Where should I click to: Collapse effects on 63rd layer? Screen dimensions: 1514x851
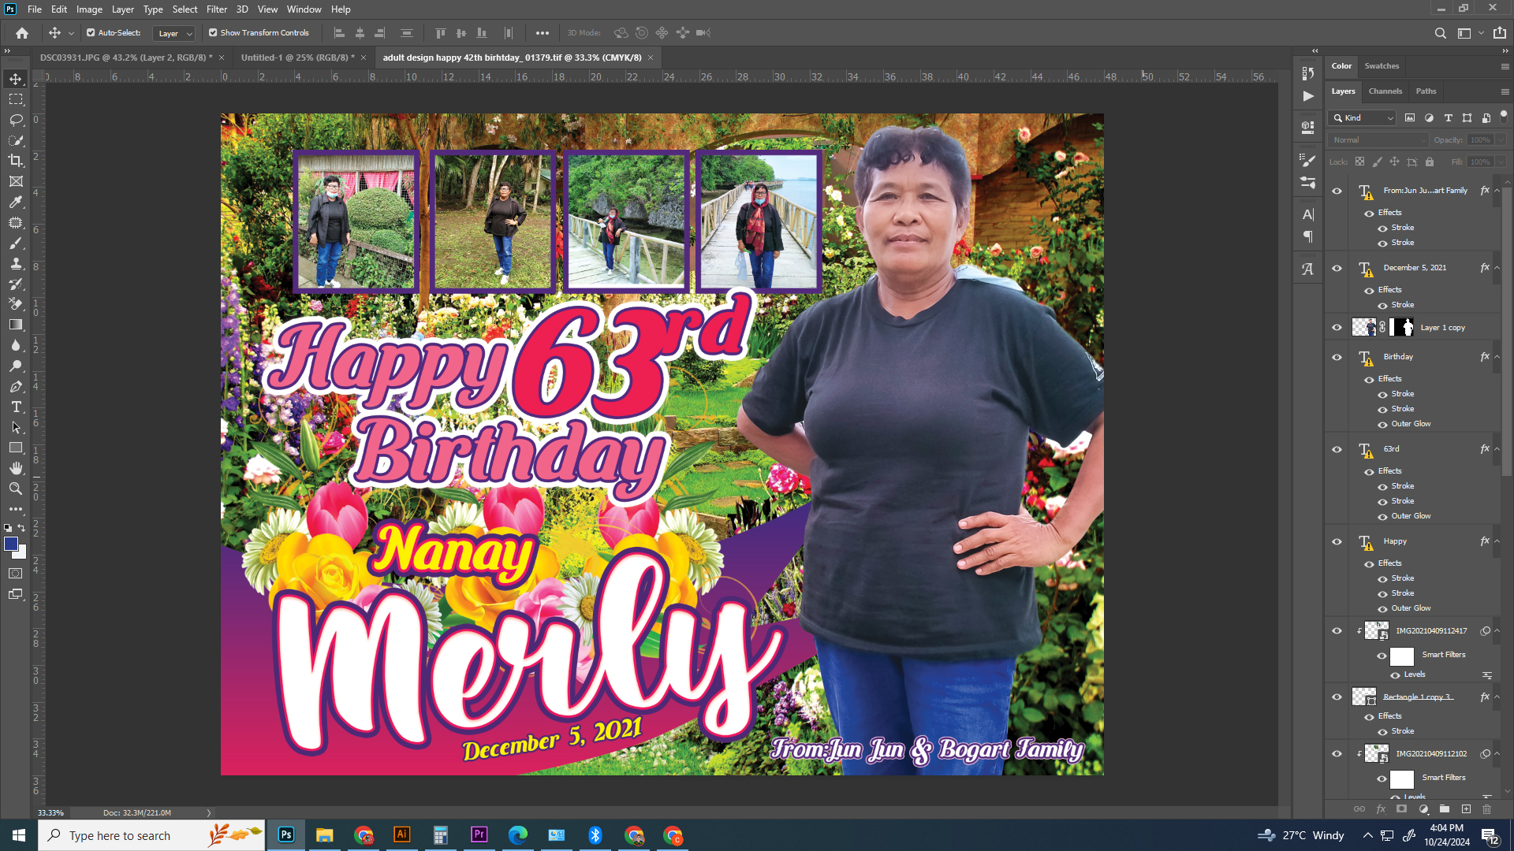[x=1497, y=449]
